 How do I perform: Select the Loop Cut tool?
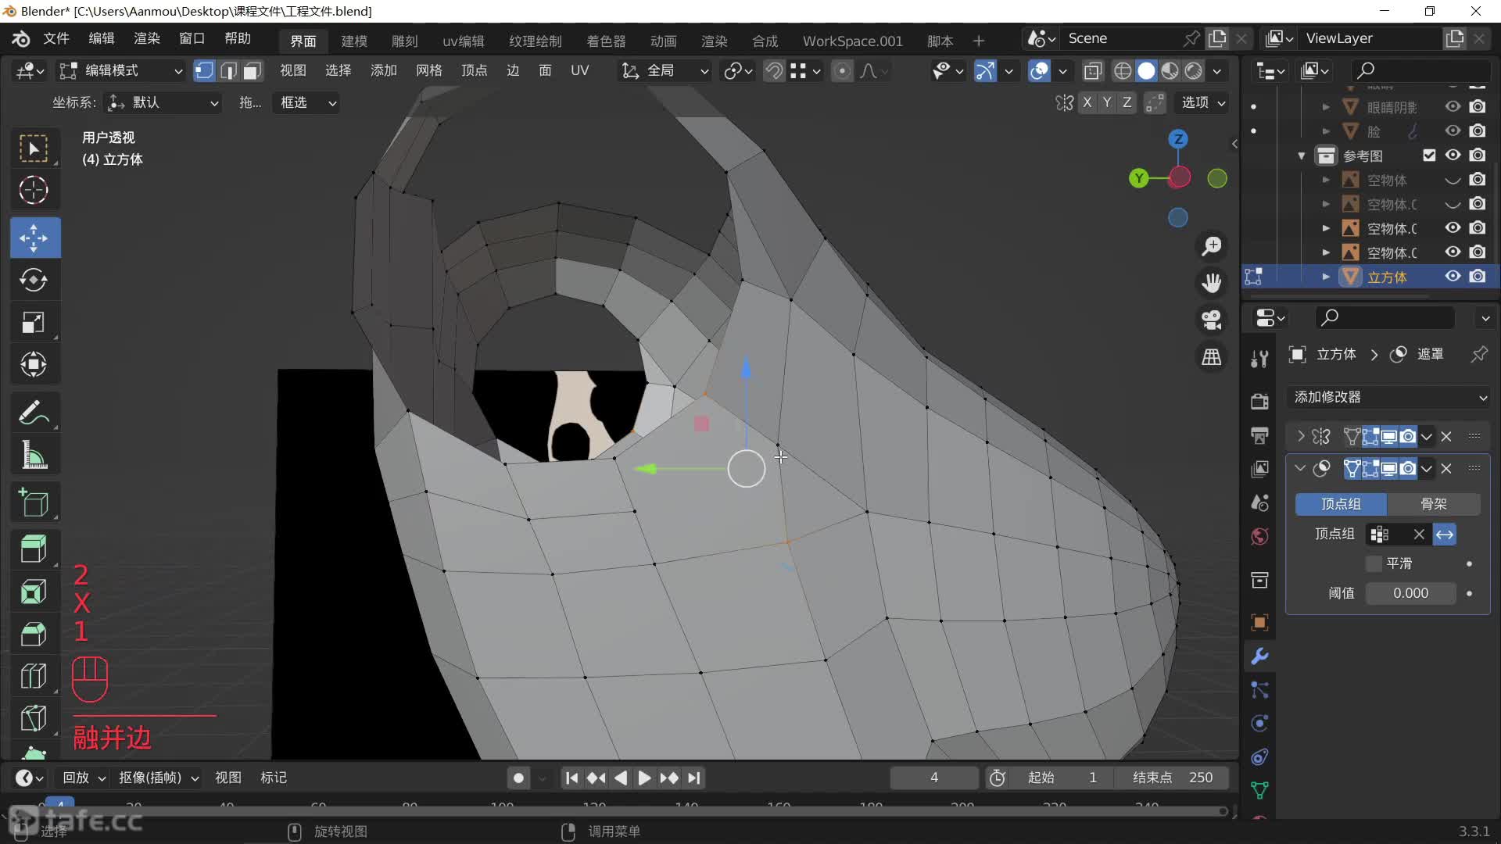pyautogui.click(x=34, y=676)
